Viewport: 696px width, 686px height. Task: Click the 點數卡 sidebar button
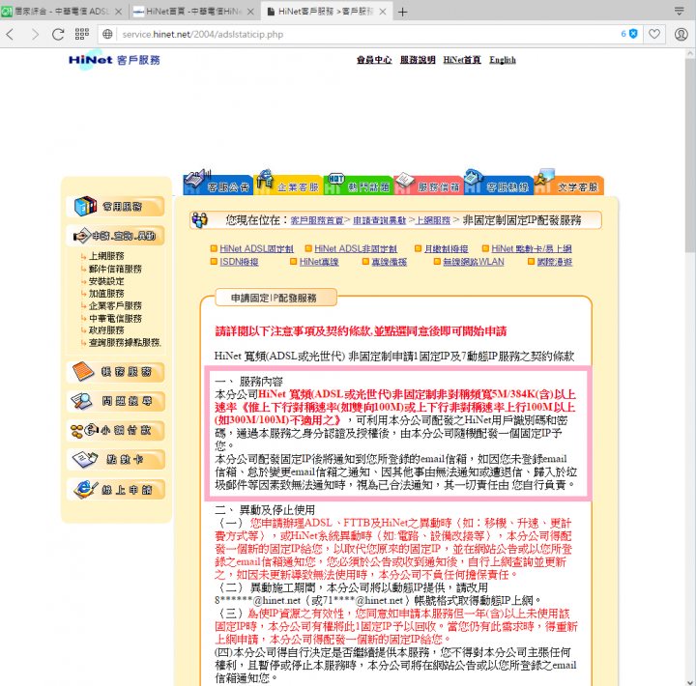(x=115, y=460)
